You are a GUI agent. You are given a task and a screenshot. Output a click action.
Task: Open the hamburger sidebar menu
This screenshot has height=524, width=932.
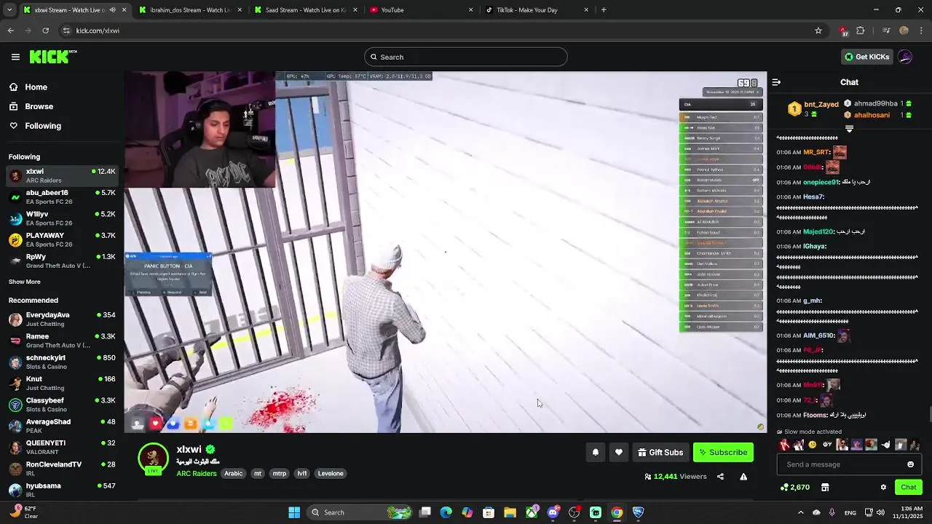coord(15,57)
